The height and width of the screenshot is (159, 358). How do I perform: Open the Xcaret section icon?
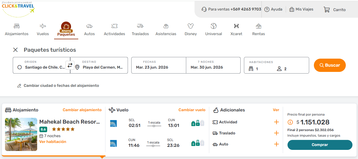[x=236, y=26]
